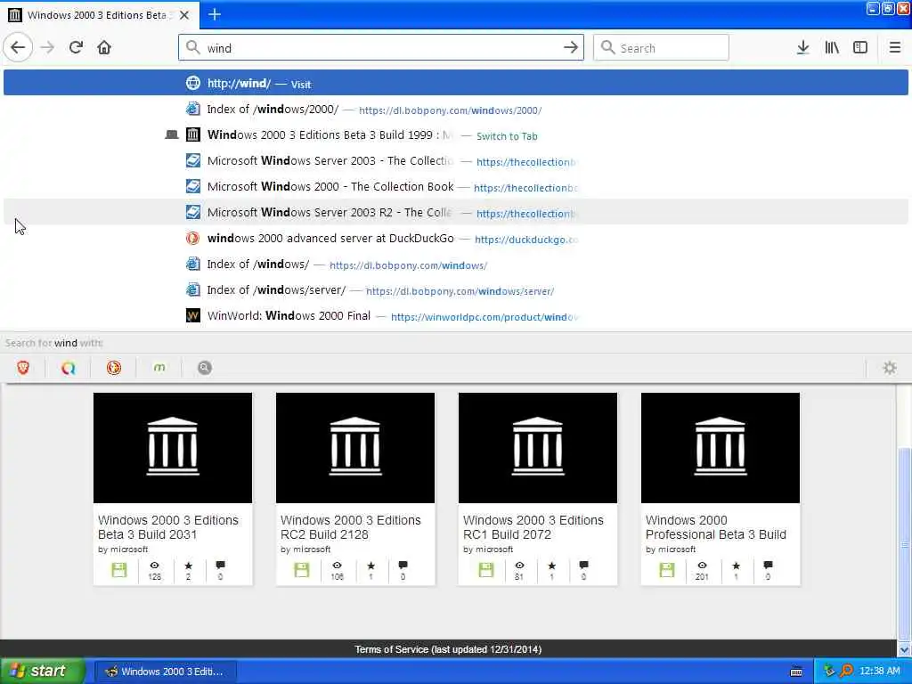Image resolution: width=912 pixels, height=684 pixels.
Task: Click reviews comment icon on RC2 Build 2128 card
Action: pyautogui.click(x=403, y=566)
